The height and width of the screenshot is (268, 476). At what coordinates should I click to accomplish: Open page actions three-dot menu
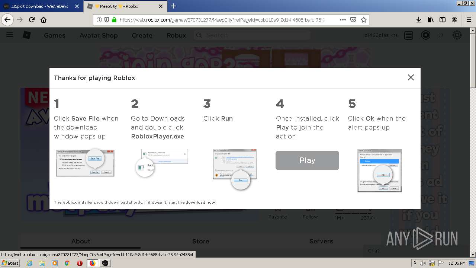[x=343, y=20]
